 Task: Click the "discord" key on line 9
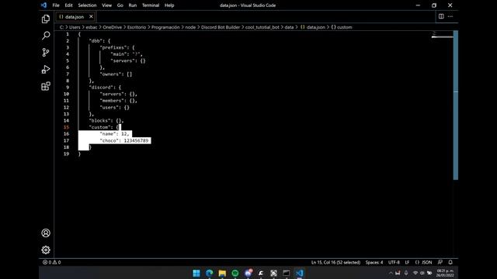coord(101,88)
